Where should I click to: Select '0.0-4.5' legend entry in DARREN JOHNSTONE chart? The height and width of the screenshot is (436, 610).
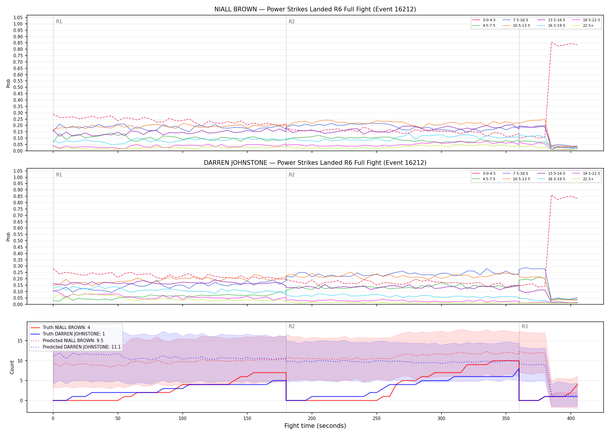[x=484, y=174]
